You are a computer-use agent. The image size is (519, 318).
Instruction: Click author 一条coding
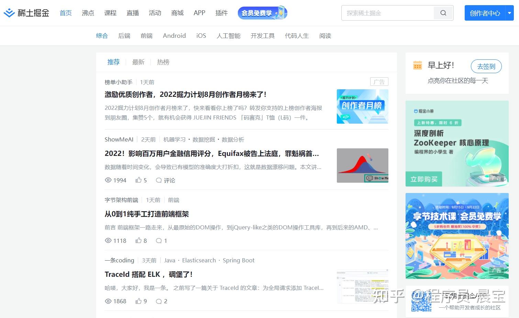[x=119, y=260]
